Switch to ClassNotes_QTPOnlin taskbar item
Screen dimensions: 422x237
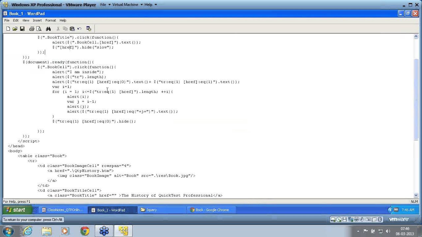(64, 210)
